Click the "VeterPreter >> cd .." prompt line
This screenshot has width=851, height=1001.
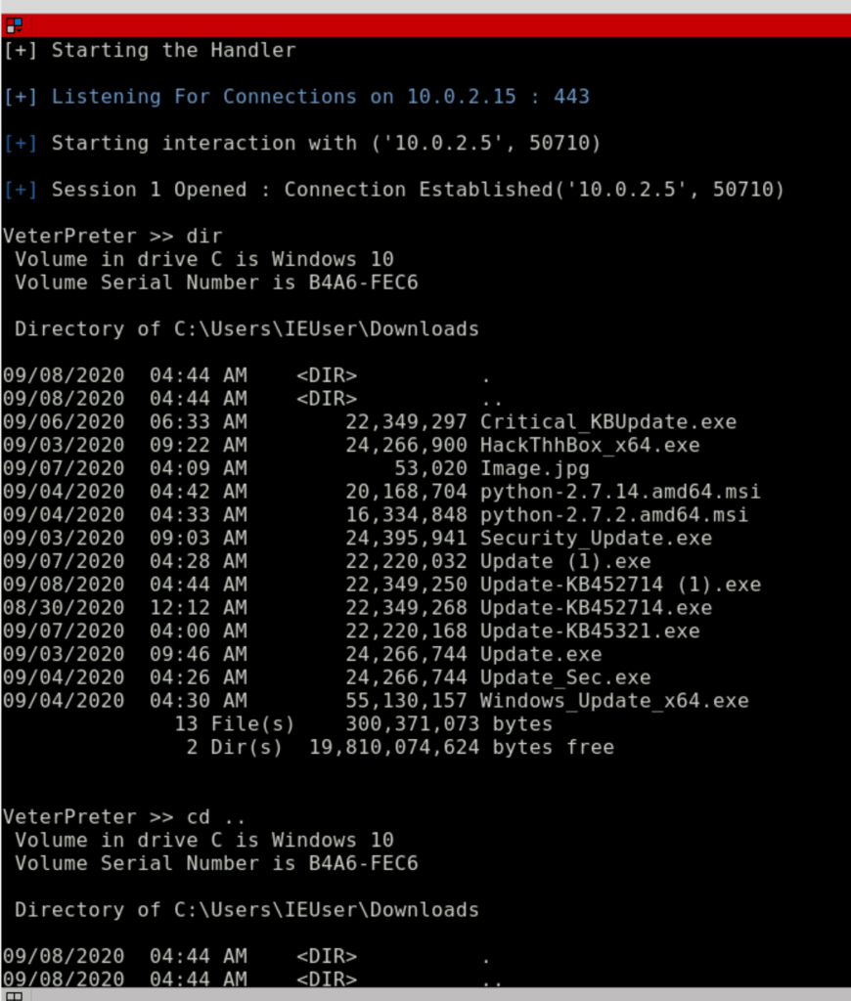(124, 817)
